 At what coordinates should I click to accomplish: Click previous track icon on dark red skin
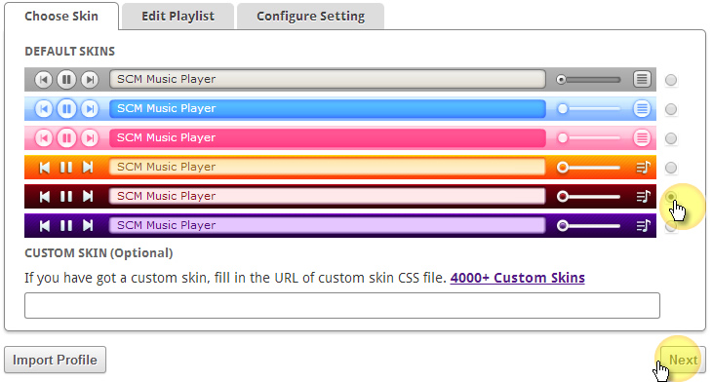pos(45,197)
